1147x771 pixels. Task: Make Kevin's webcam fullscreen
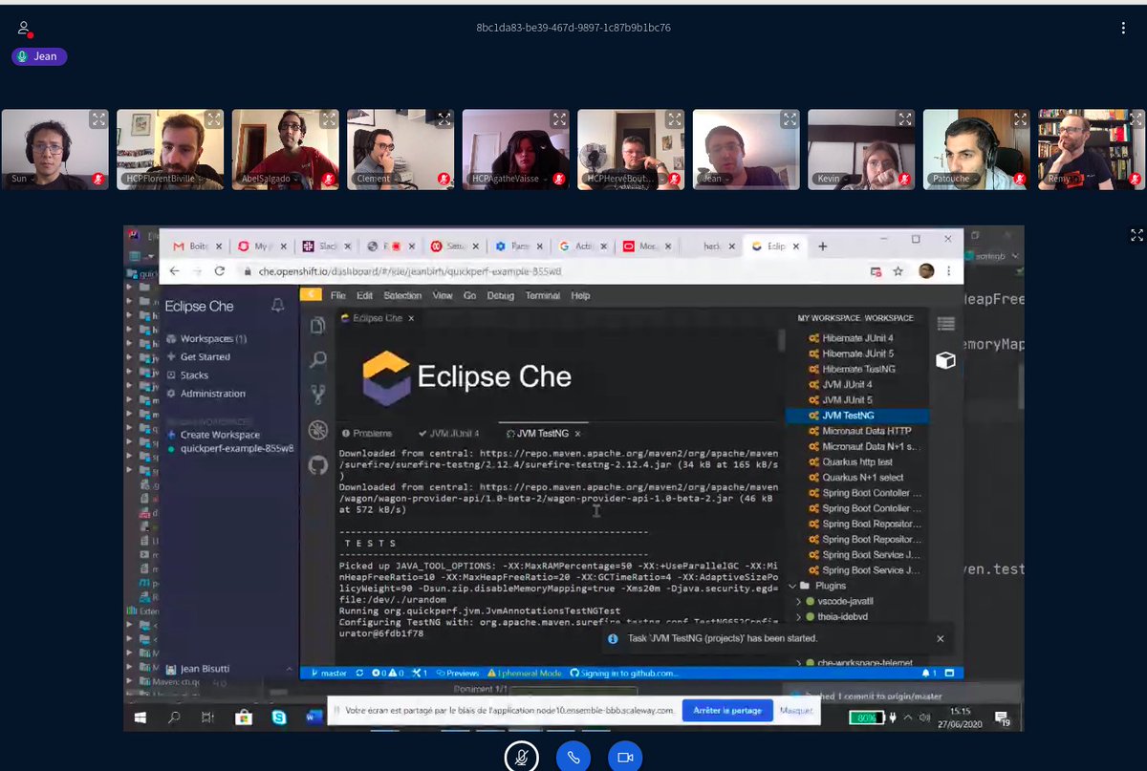(905, 119)
